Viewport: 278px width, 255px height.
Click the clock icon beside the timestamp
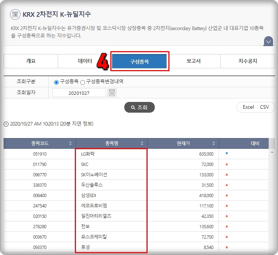(x=6, y=124)
